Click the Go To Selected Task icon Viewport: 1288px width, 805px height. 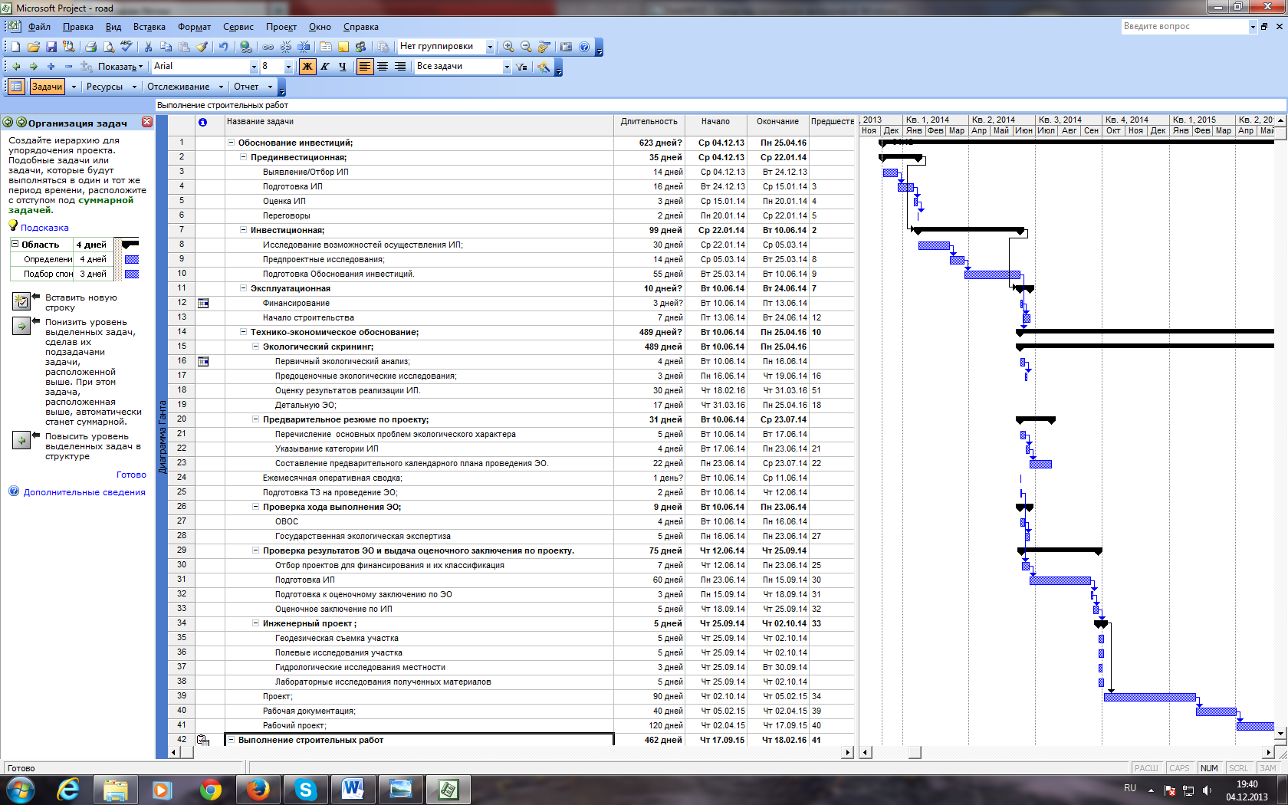tap(544, 47)
